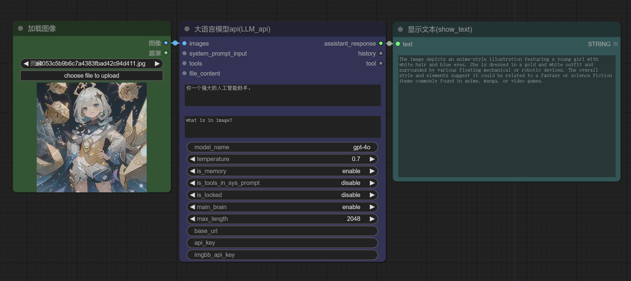Click the history output connector dot
The image size is (631, 281).
(381, 53)
